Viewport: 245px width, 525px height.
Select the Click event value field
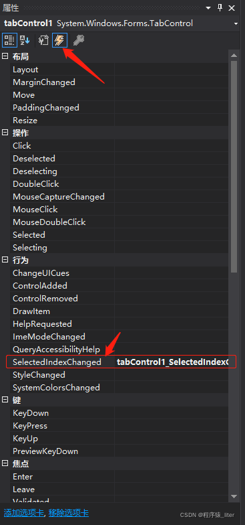pos(172,146)
